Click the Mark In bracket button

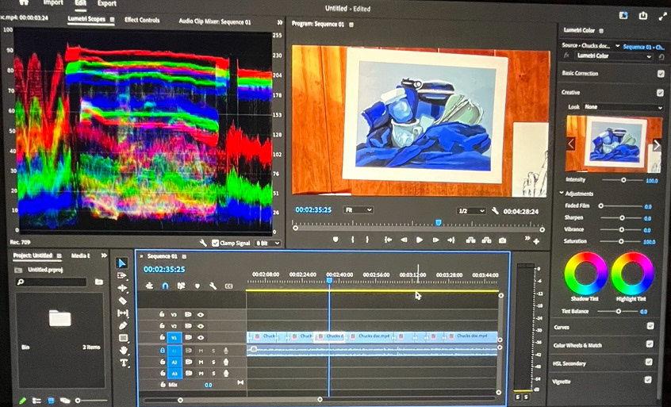(x=353, y=240)
